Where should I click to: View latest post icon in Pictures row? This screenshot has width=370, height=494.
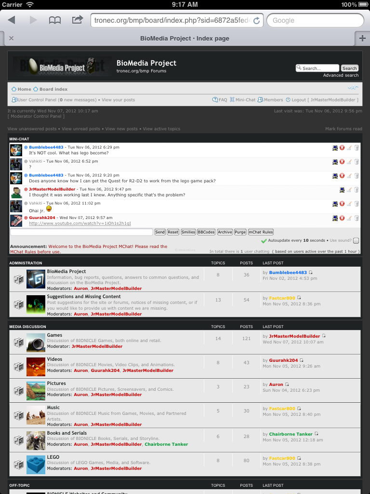287,384
